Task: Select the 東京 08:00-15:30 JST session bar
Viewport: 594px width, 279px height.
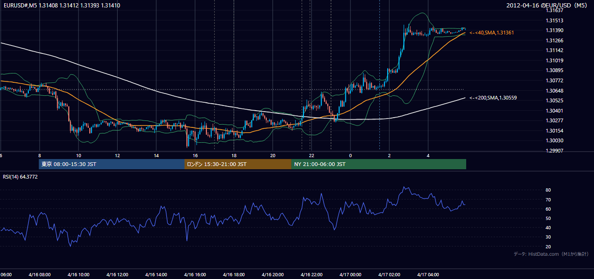Action: 112,164
